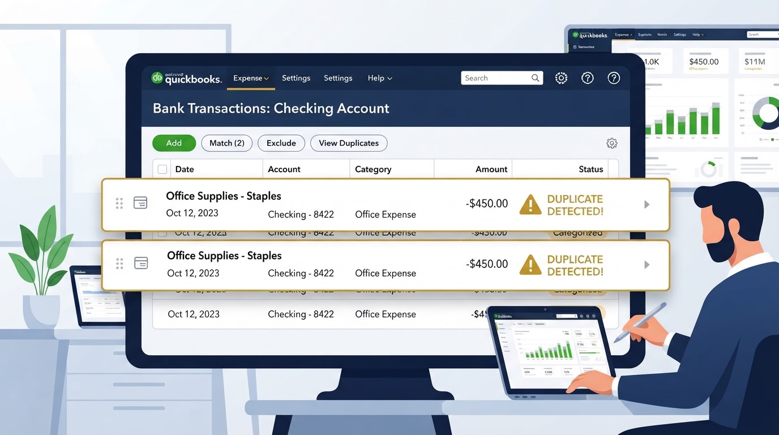Click 'Office Supplies - Staples' in the upper duplicate row
Viewport: 779px width, 435px height.
[224, 196]
